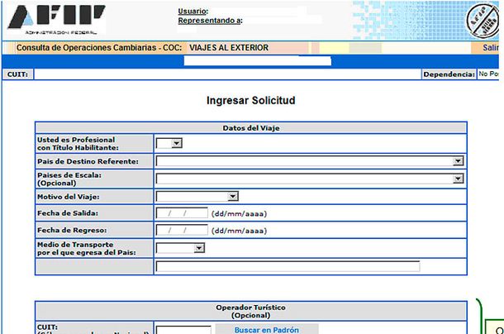
Task: Open the 'Paises de Escala' optional dropdown
Action: coord(309,179)
